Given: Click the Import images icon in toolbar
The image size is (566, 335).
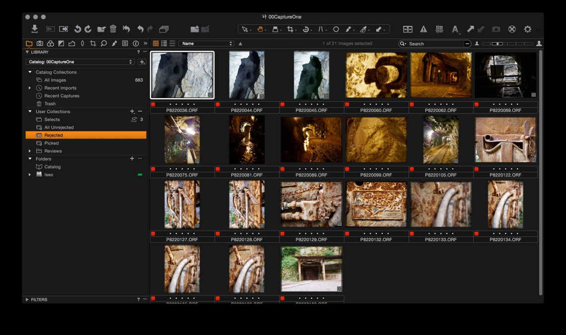Looking at the screenshot, I should (35, 29).
